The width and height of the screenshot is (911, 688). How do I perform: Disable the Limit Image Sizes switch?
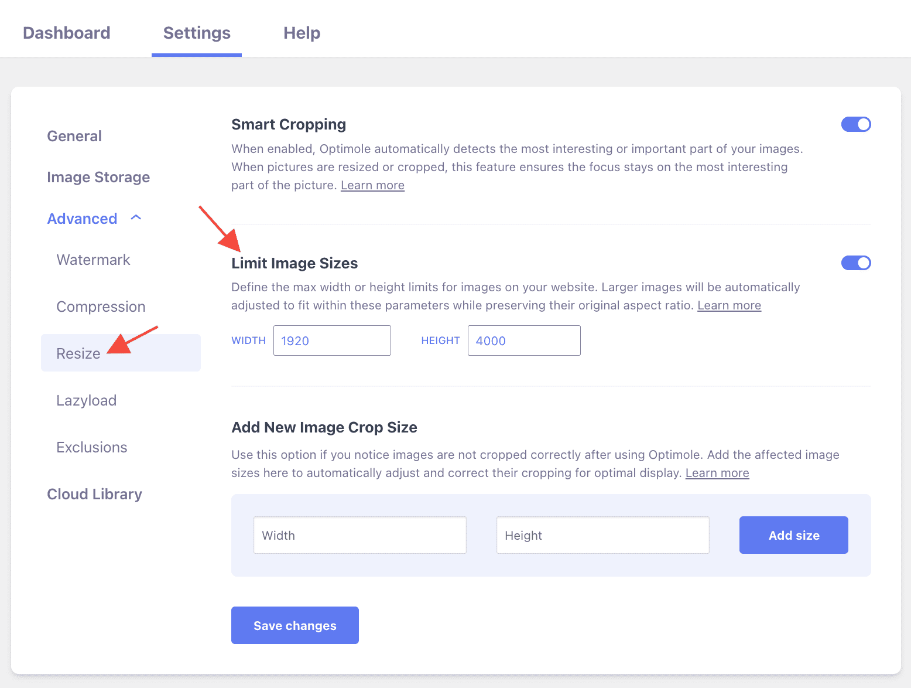coord(855,263)
